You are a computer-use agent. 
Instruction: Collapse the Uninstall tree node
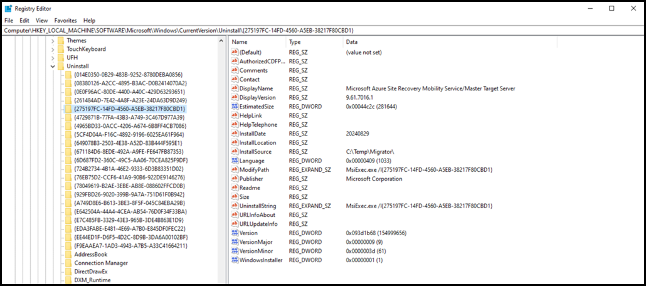click(x=53, y=66)
